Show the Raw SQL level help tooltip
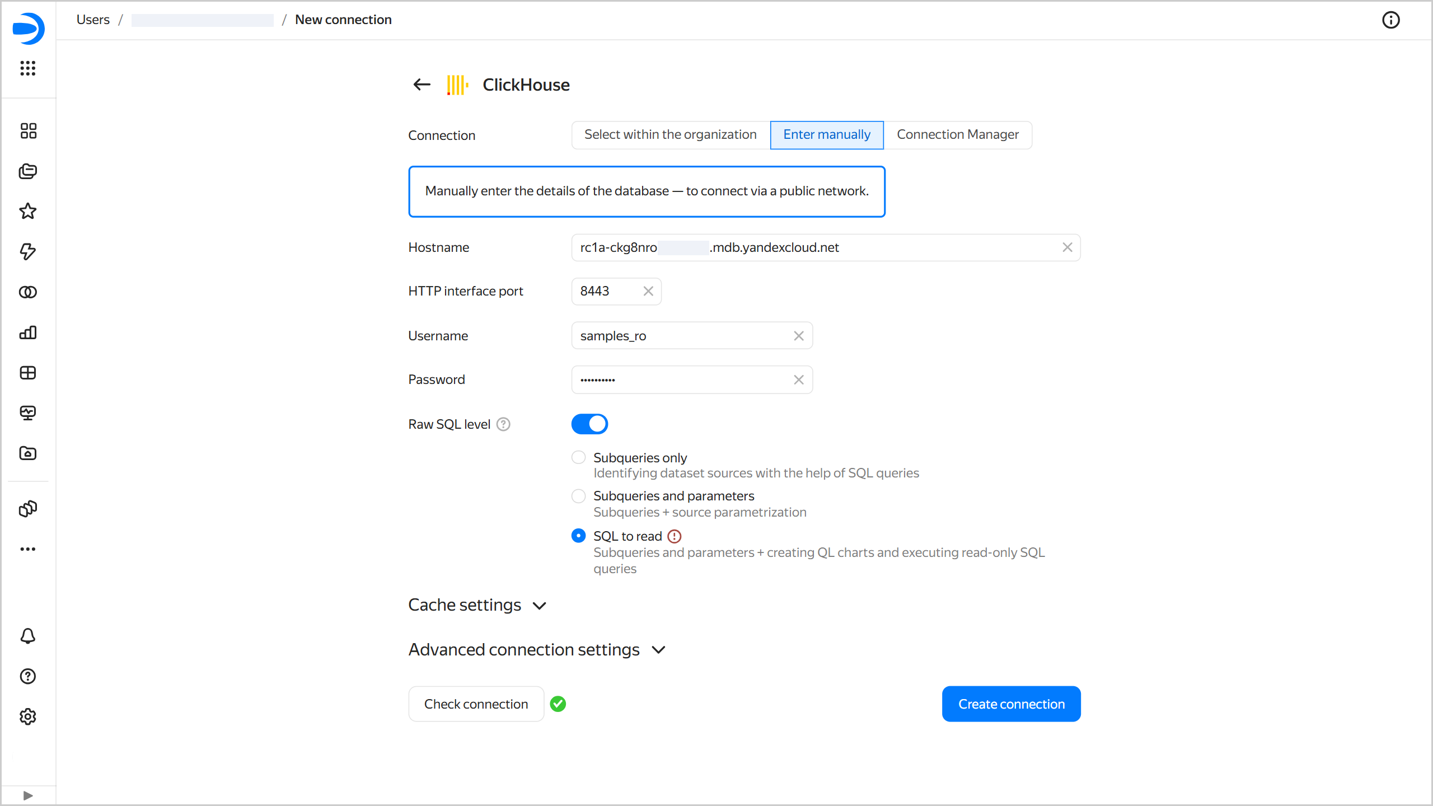The height and width of the screenshot is (806, 1433). pyautogui.click(x=504, y=424)
